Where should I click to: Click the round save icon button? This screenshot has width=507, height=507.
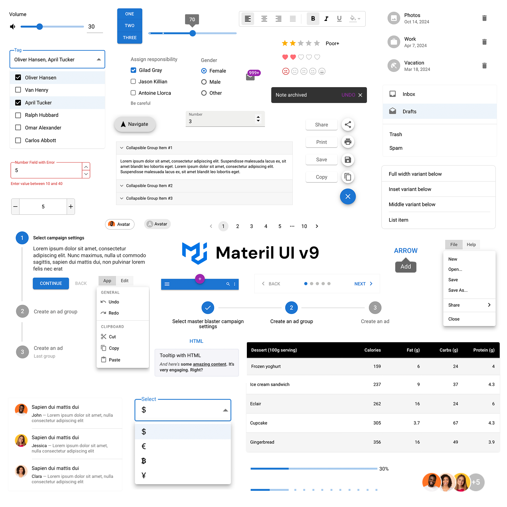point(348,160)
